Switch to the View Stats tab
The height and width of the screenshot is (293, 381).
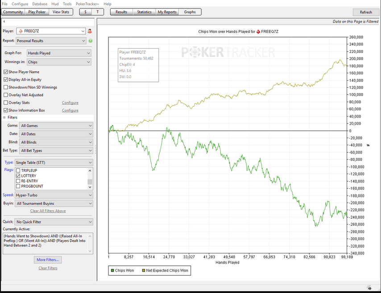(61, 12)
